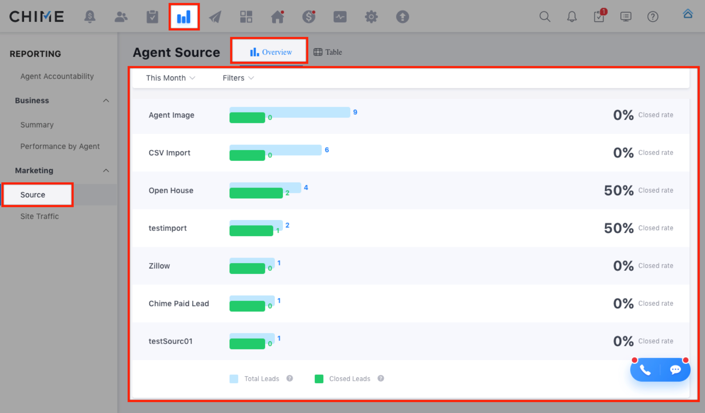This screenshot has width=705, height=413.
Task: Open the Campaigns paper plane icon
Action: pyautogui.click(x=215, y=16)
